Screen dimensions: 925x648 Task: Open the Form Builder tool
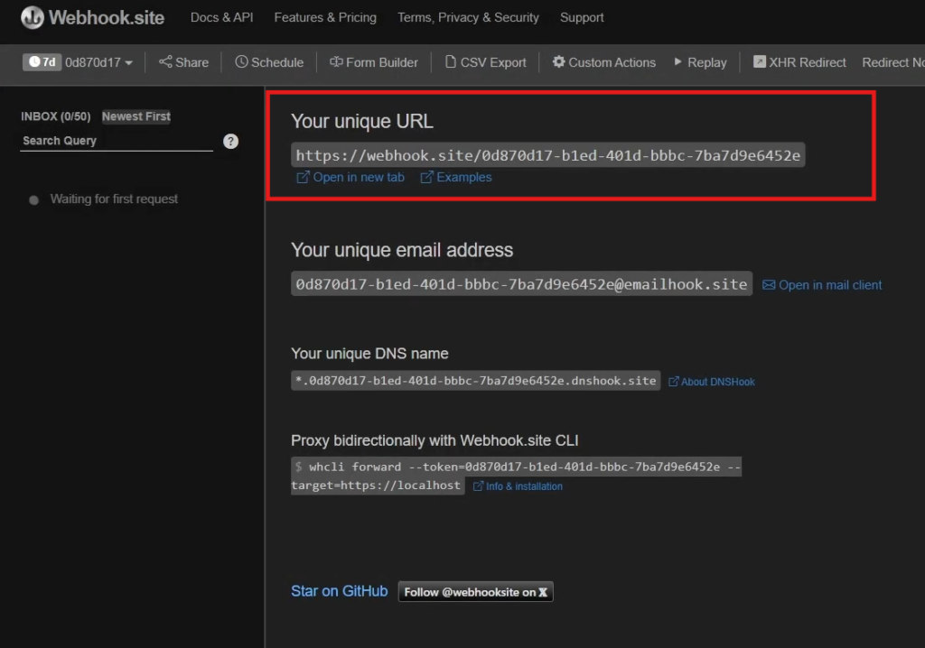click(x=374, y=62)
